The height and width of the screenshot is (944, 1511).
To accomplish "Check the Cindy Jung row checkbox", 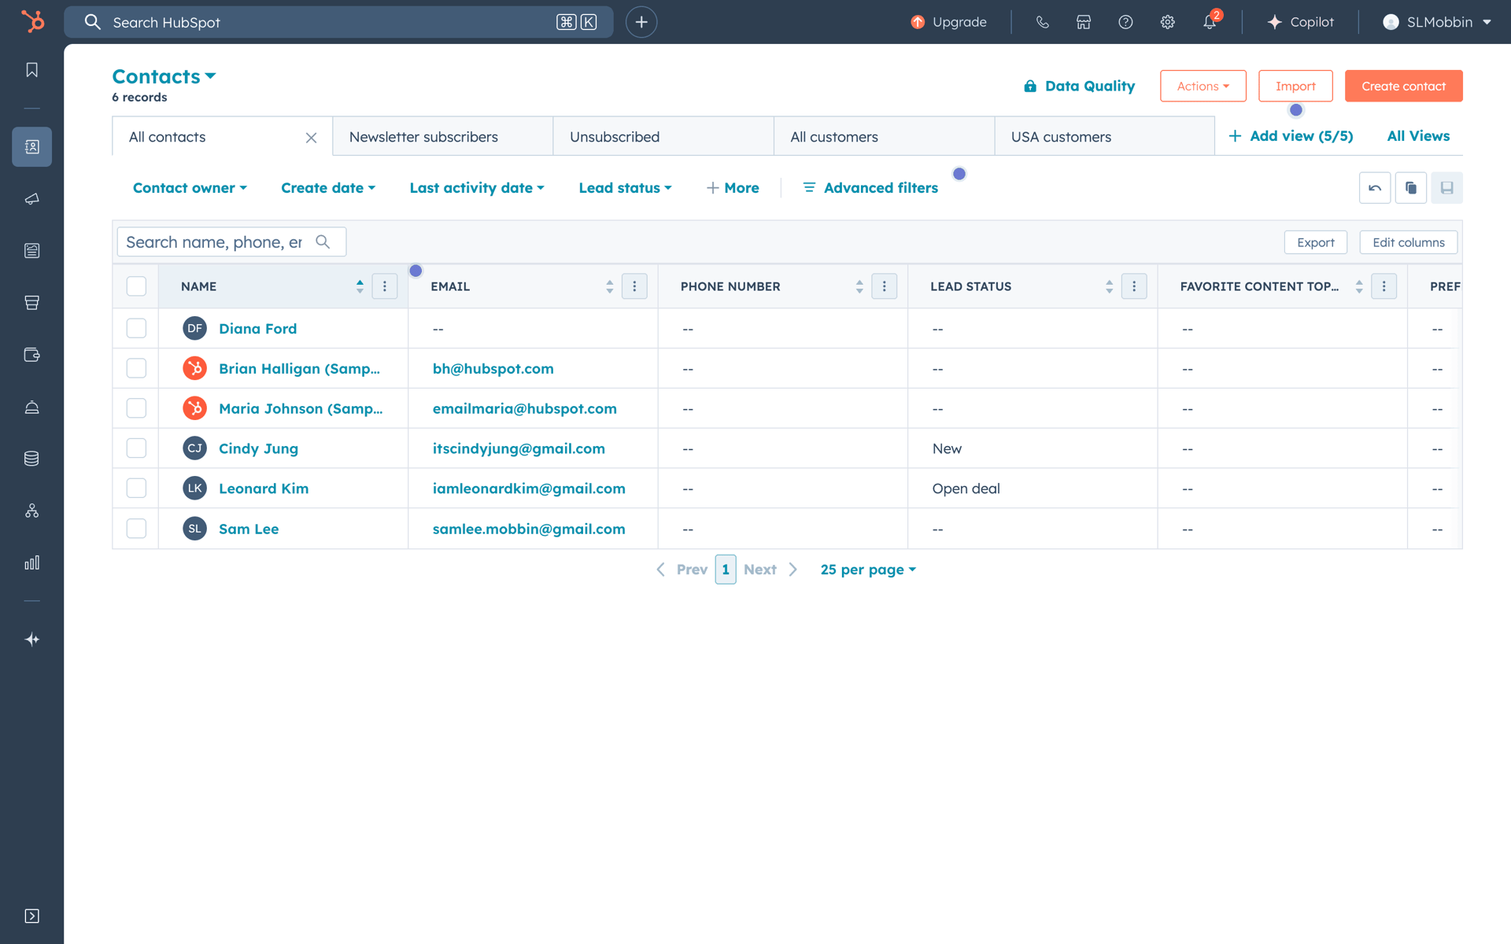I will point(136,448).
